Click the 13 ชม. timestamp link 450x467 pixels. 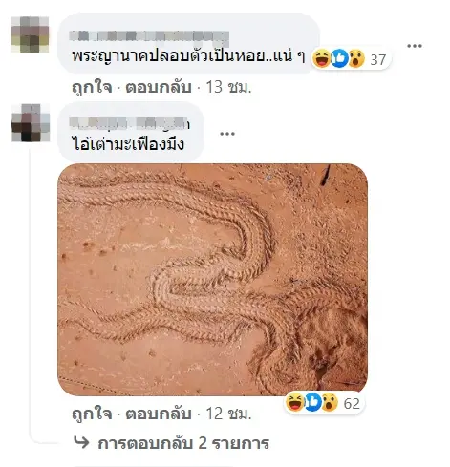coord(229,87)
